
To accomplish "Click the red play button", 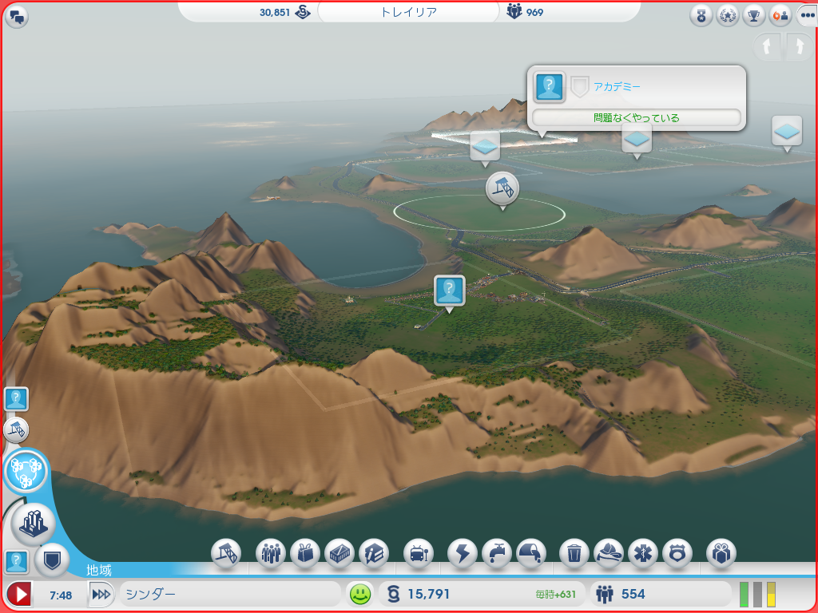I will click(19, 594).
